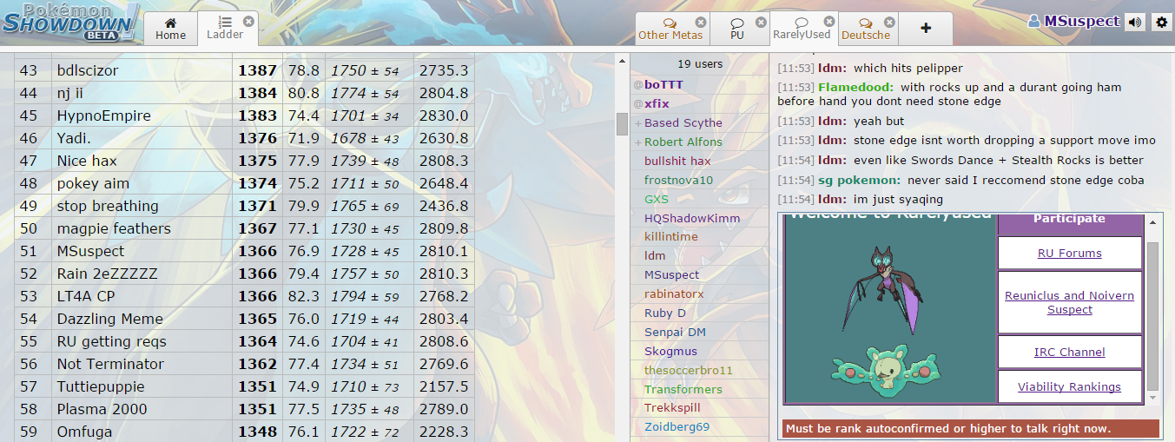Open the RU Forums link
The image size is (1175, 442).
pyautogui.click(x=1069, y=254)
